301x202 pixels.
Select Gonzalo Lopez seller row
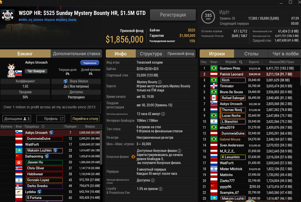(x=50, y=180)
